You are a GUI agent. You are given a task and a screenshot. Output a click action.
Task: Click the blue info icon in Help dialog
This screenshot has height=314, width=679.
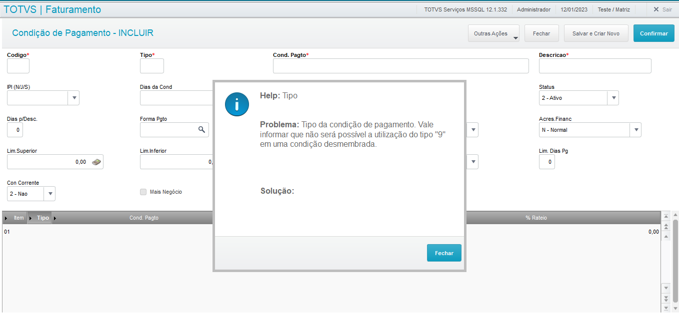[x=237, y=104]
